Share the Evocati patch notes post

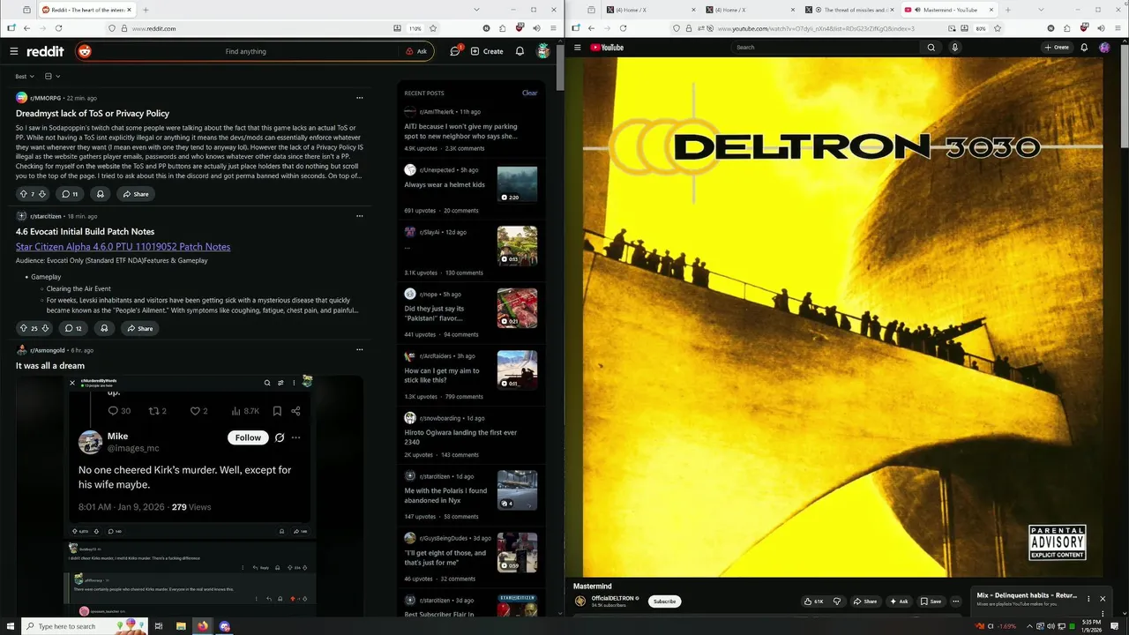[139, 328]
